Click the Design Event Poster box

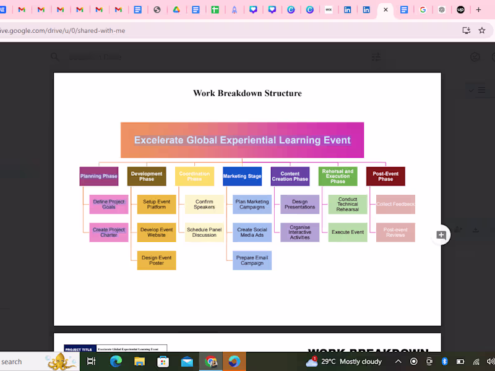[157, 260]
